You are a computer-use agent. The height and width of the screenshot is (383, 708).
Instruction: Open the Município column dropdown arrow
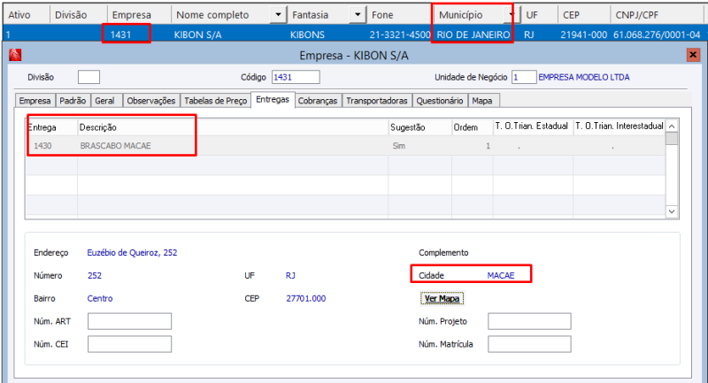tap(512, 15)
